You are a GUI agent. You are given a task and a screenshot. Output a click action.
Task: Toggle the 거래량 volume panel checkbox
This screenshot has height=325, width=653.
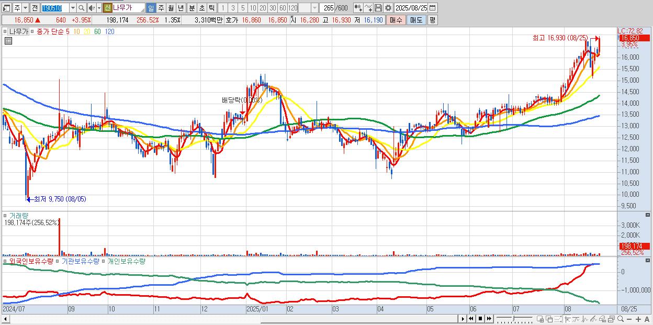click(x=6, y=216)
